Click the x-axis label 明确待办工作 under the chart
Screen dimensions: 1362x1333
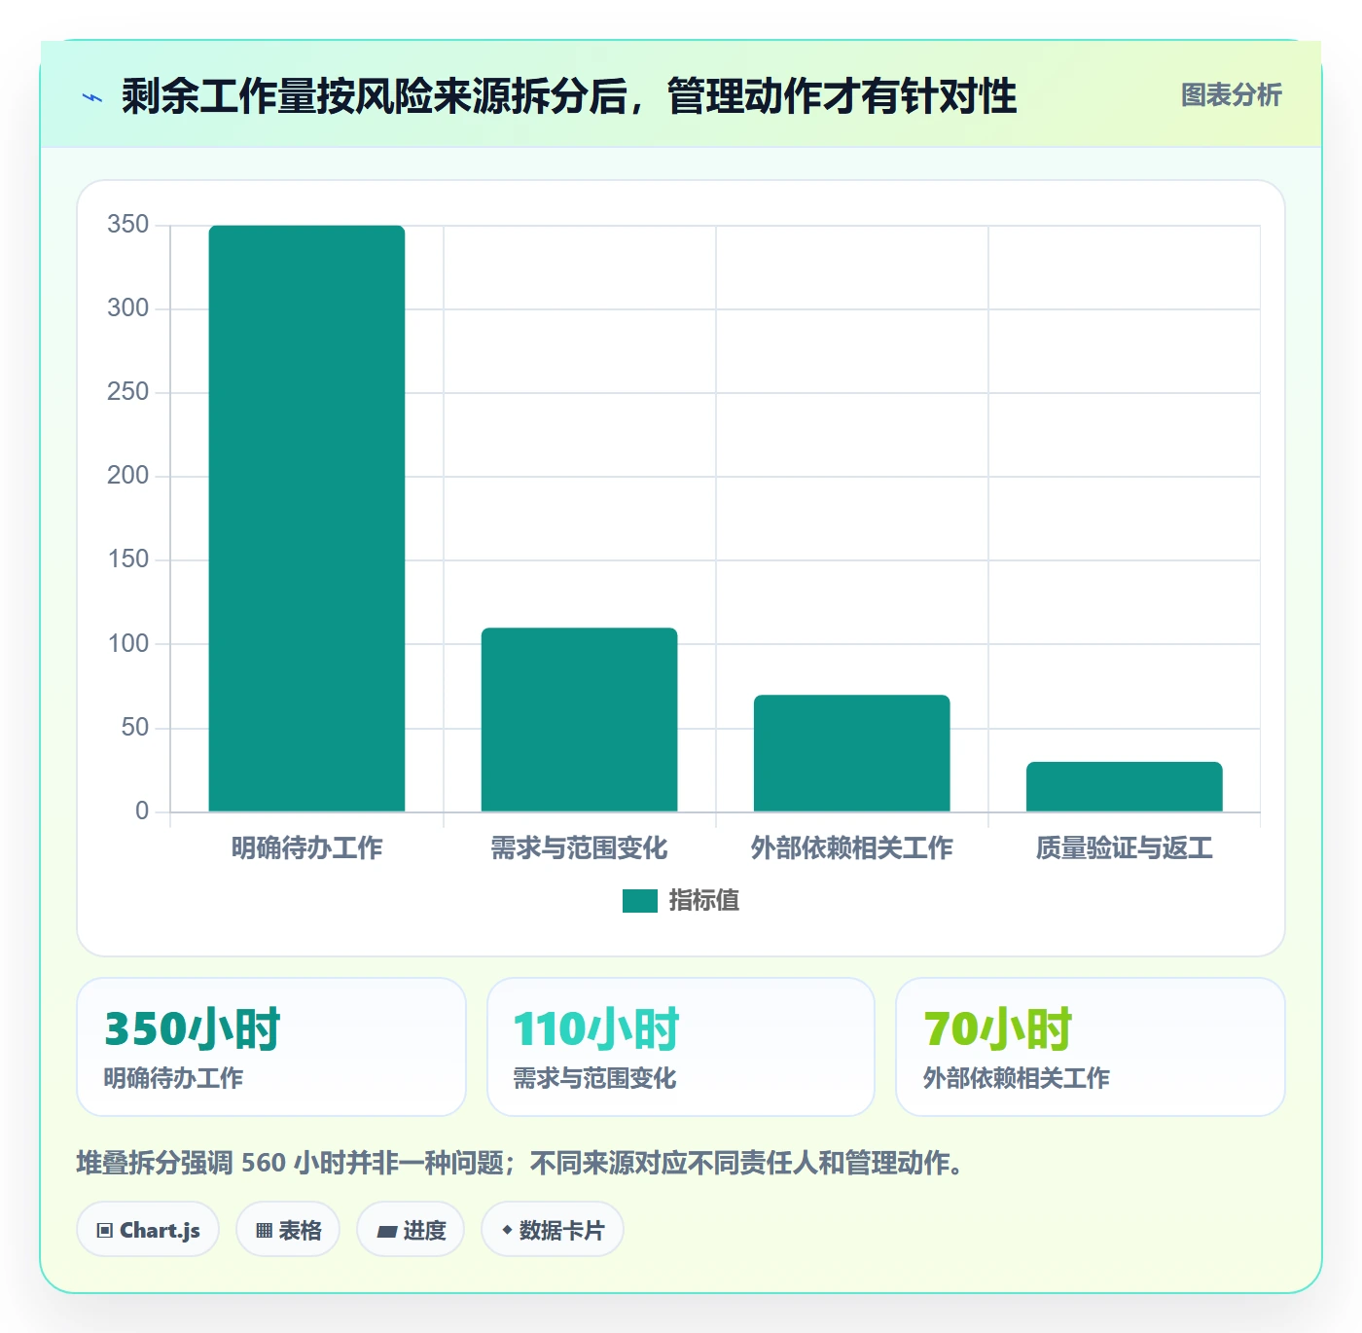tap(306, 848)
